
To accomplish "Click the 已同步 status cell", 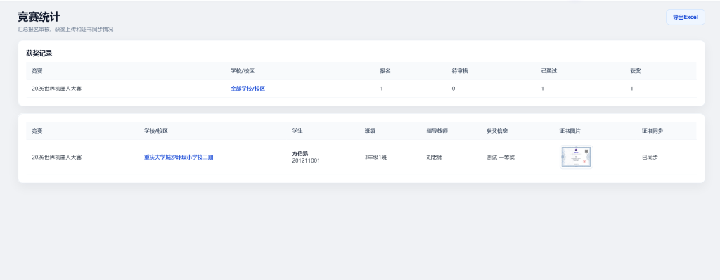I will pyautogui.click(x=650, y=158).
